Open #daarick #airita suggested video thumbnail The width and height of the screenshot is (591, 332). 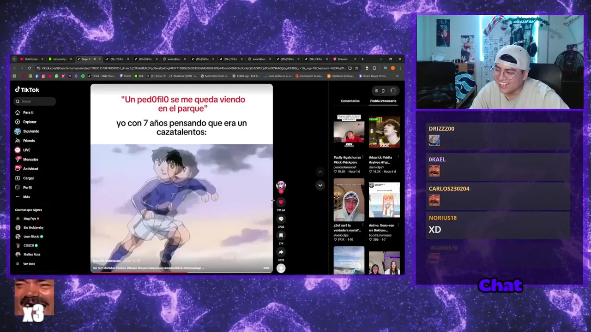pos(384,131)
